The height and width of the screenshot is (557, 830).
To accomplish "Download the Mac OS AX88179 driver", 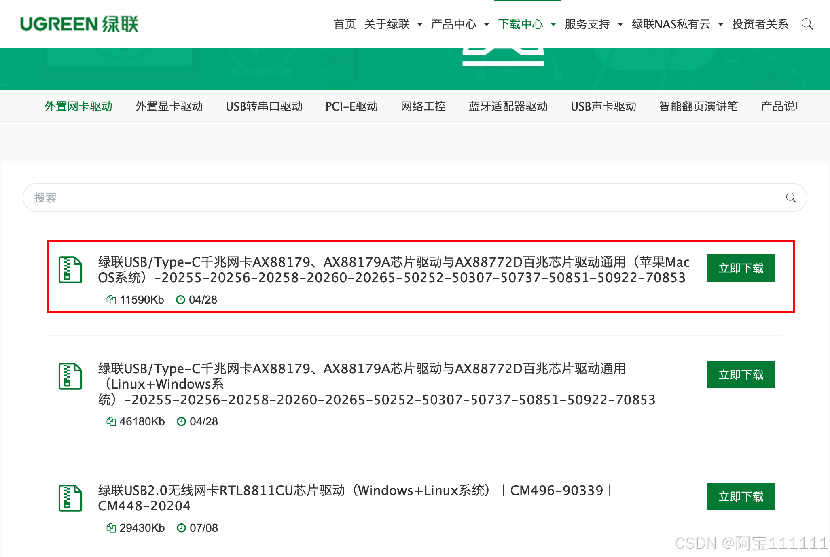I will click(741, 268).
